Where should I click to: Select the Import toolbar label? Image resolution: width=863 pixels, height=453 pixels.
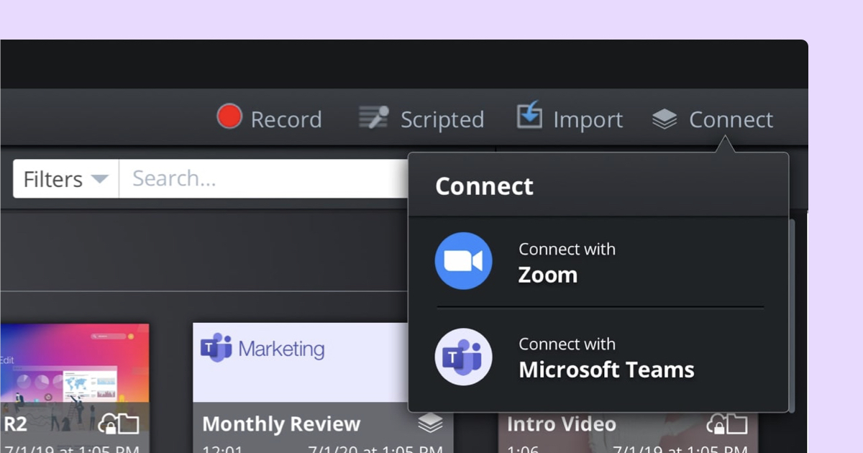pos(588,120)
